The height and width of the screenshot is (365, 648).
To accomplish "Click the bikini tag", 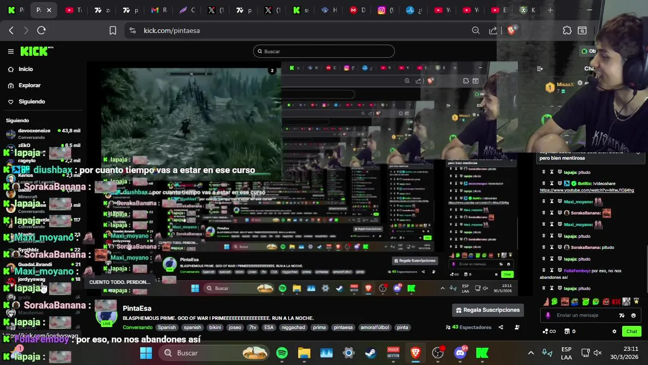I will (215, 327).
